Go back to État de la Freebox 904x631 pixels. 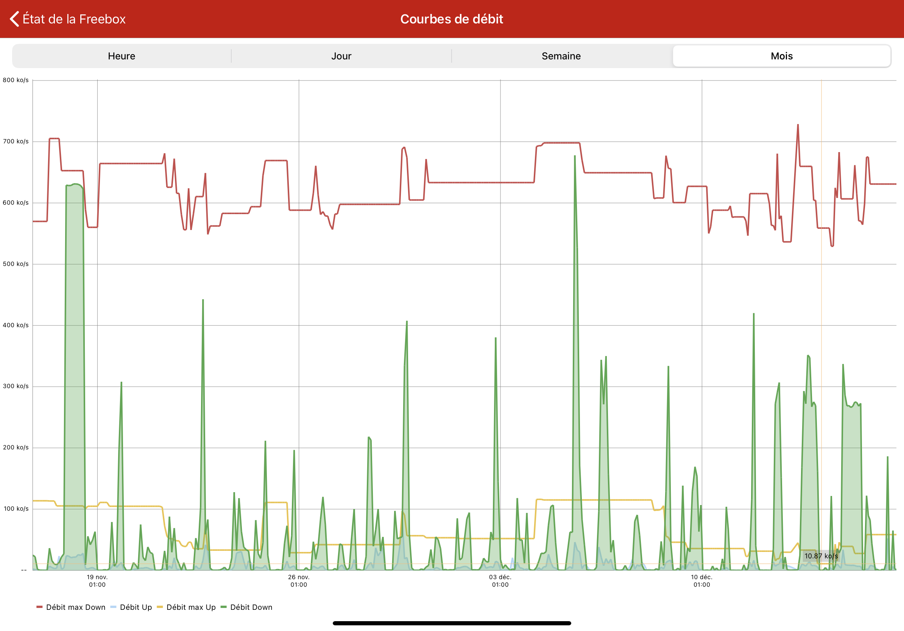74,19
